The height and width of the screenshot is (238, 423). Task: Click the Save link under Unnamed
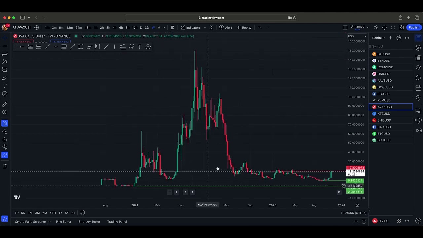tap(357, 30)
